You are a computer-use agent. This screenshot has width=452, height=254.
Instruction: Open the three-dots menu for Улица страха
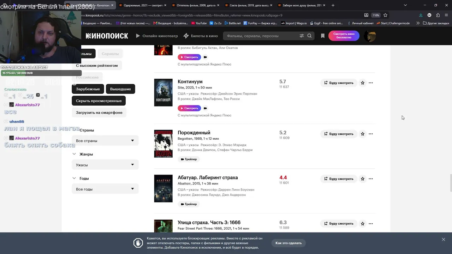click(x=371, y=224)
